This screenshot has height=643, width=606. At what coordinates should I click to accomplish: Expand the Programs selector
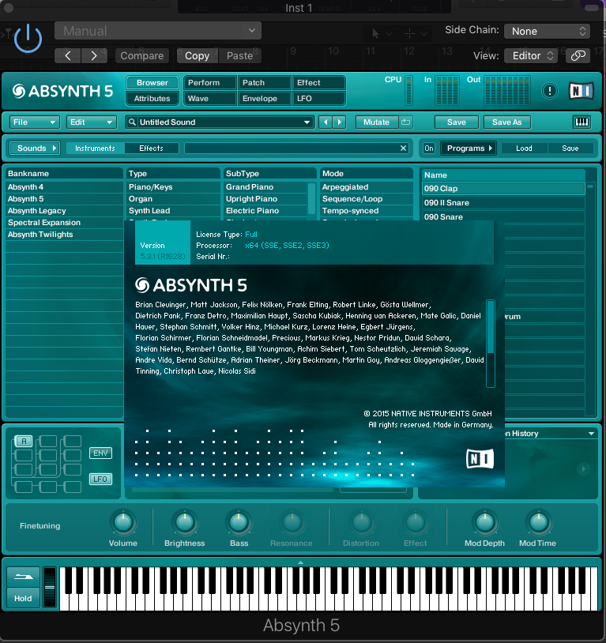(x=469, y=148)
